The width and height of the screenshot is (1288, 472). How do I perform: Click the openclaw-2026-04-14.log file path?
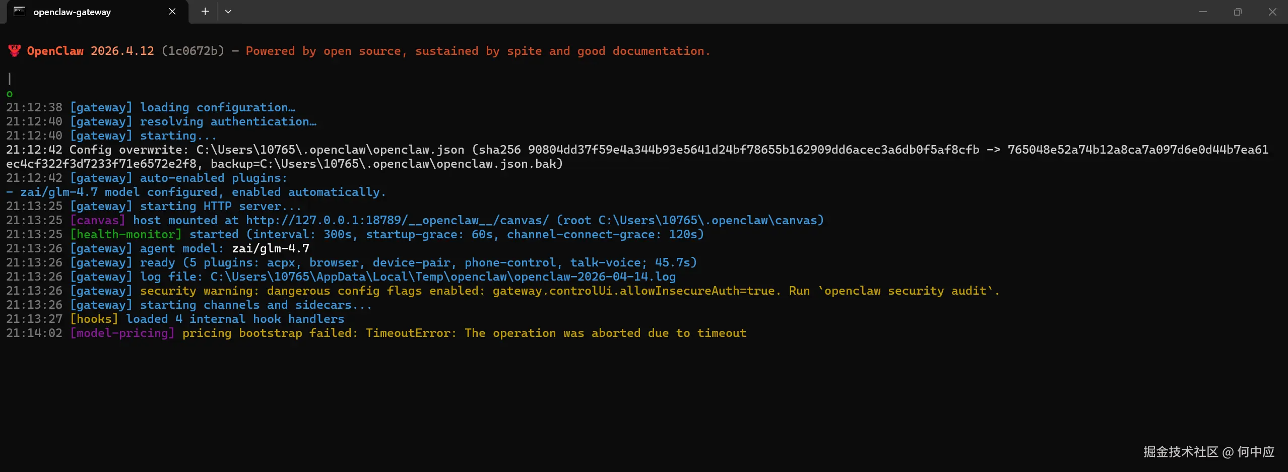click(443, 277)
